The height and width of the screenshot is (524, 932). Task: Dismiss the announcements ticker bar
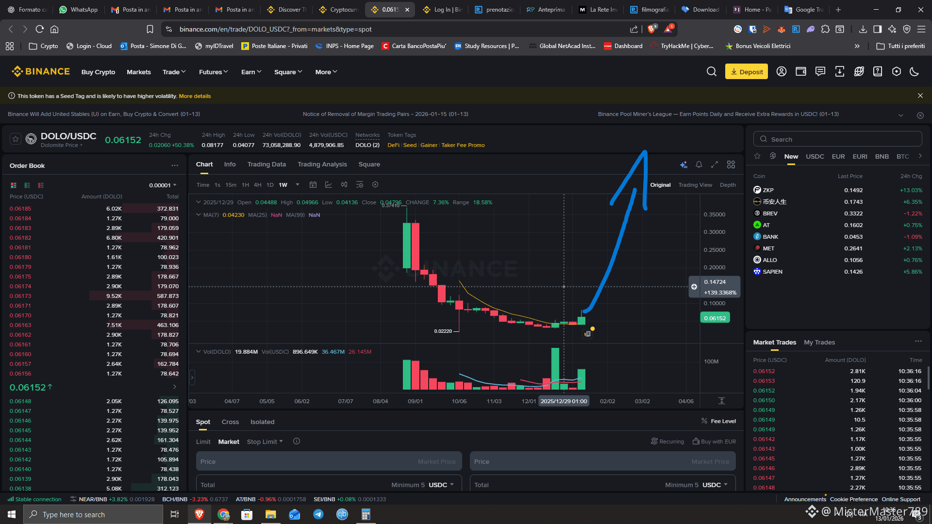tap(920, 115)
